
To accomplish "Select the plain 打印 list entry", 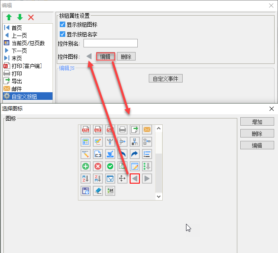I will tap(28, 74).
